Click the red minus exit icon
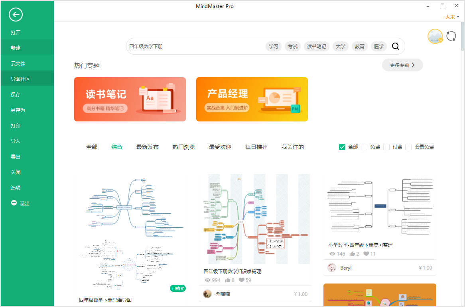Image resolution: width=465 pixels, height=307 pixels. (x=14, y=203)
